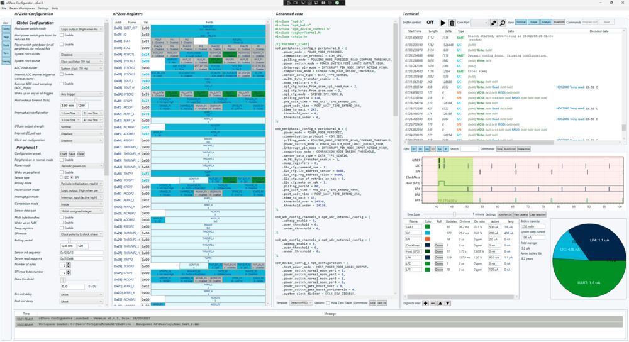Click the Delete lines command button
Screen dimensions: 629x342
point(523,149)
